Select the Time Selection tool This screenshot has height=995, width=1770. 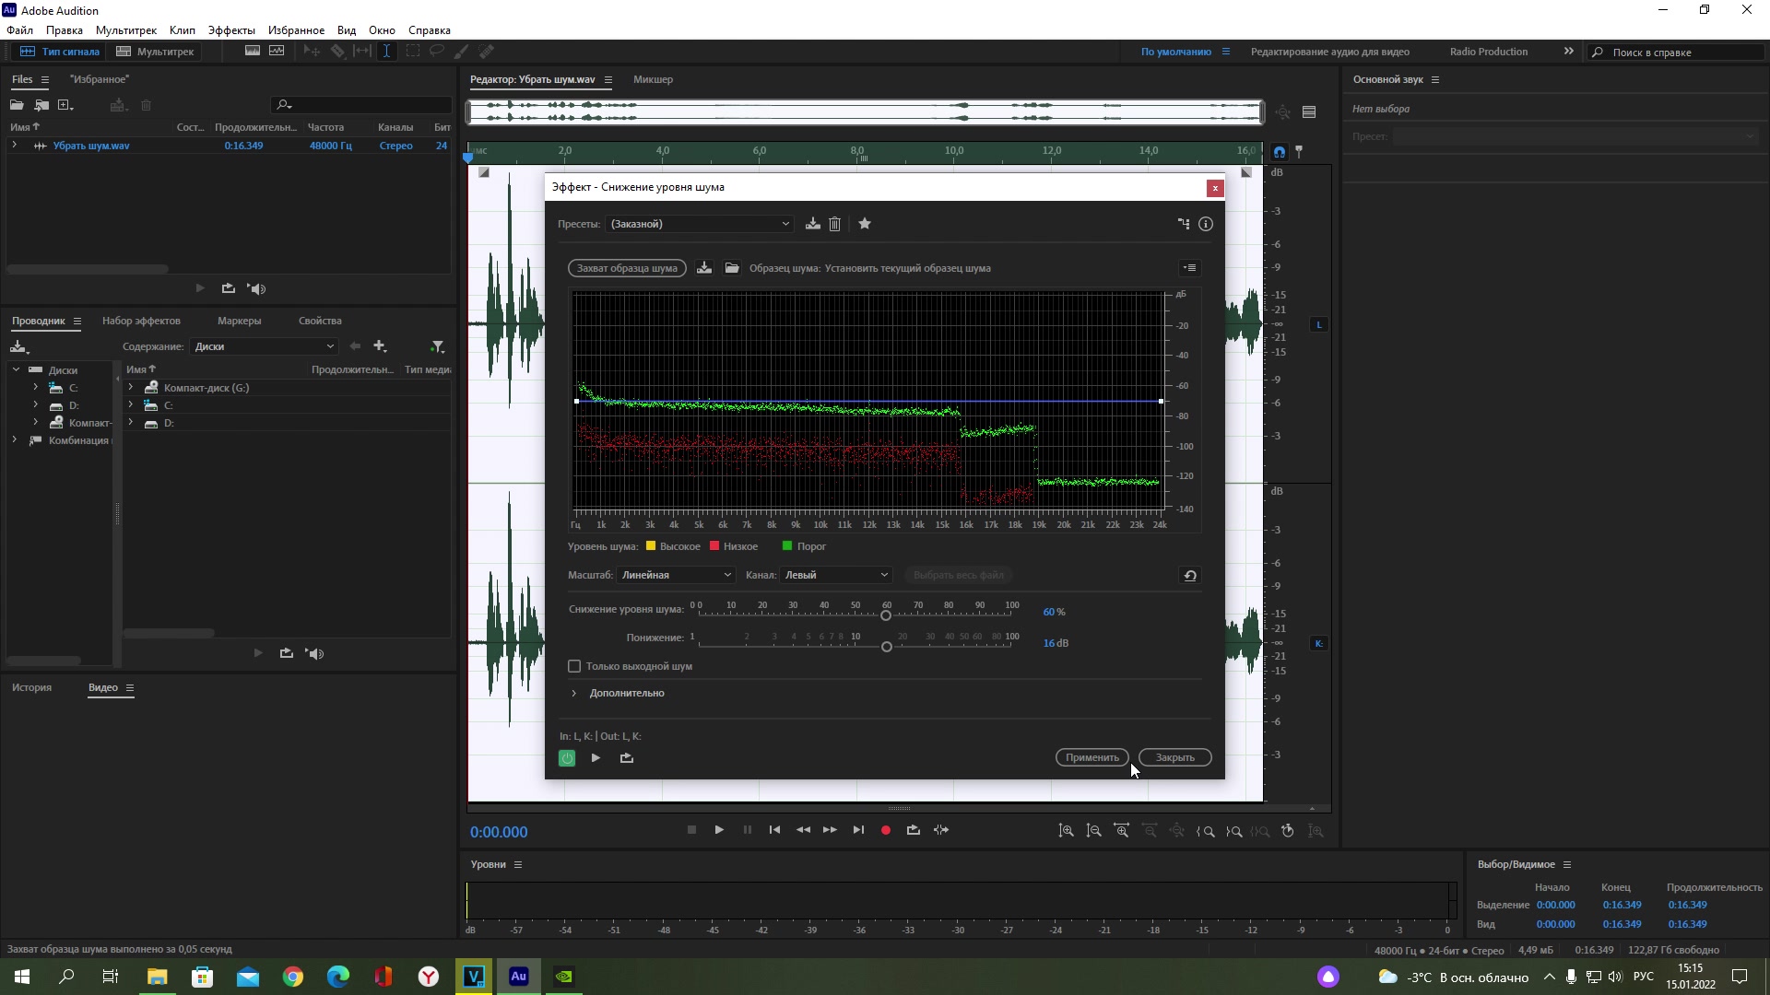point(387,52)
